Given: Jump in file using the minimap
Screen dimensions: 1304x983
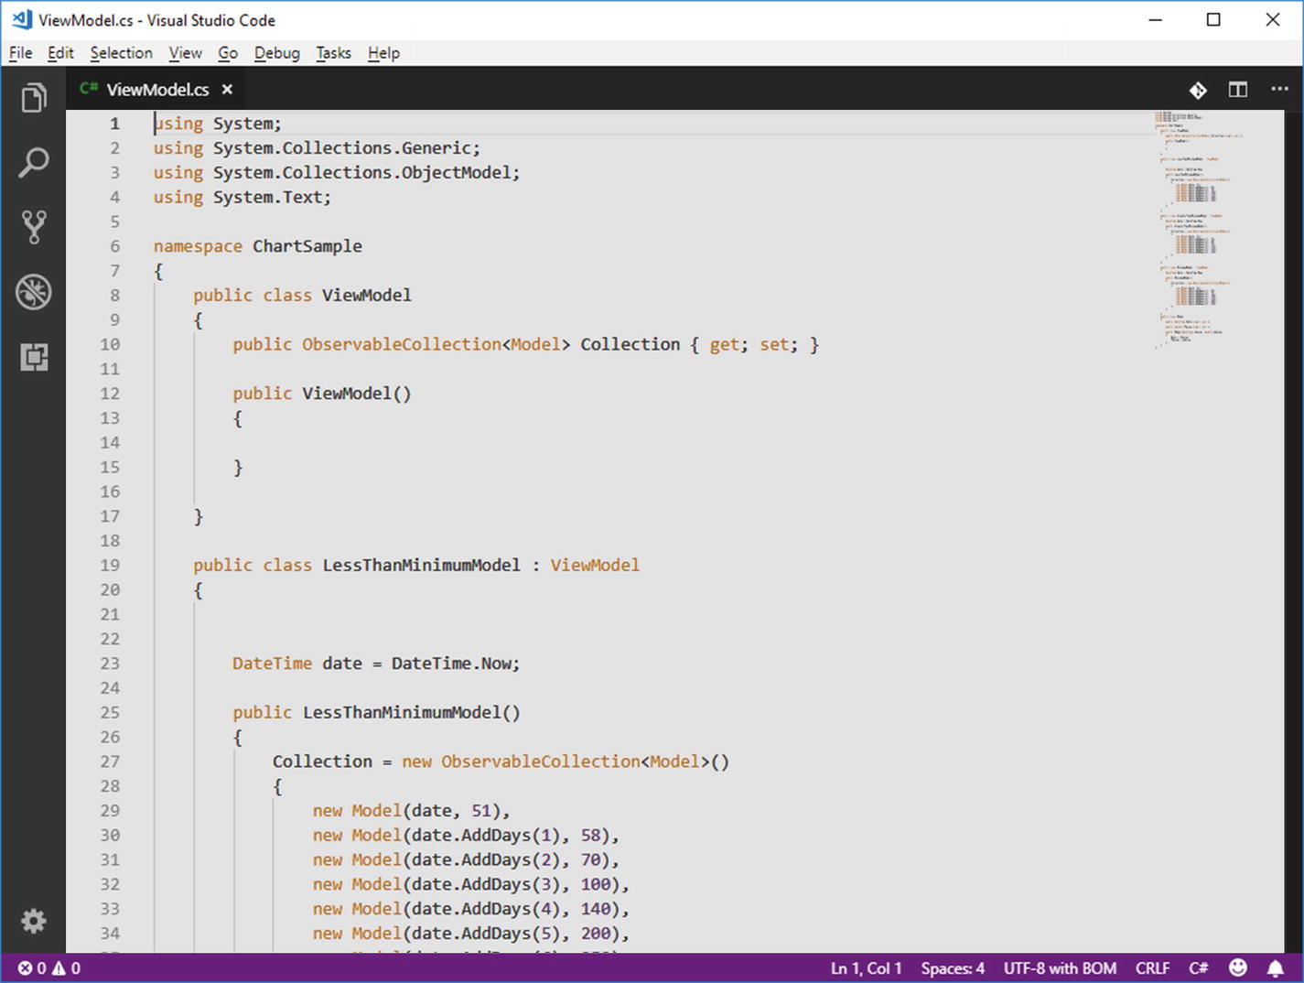Looking at the screenshot, I should (1190, 229).
